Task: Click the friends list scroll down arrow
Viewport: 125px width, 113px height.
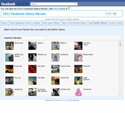Action: [120, 95]
